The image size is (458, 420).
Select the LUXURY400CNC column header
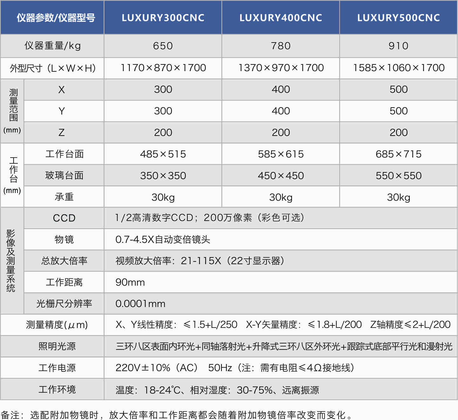281,18
